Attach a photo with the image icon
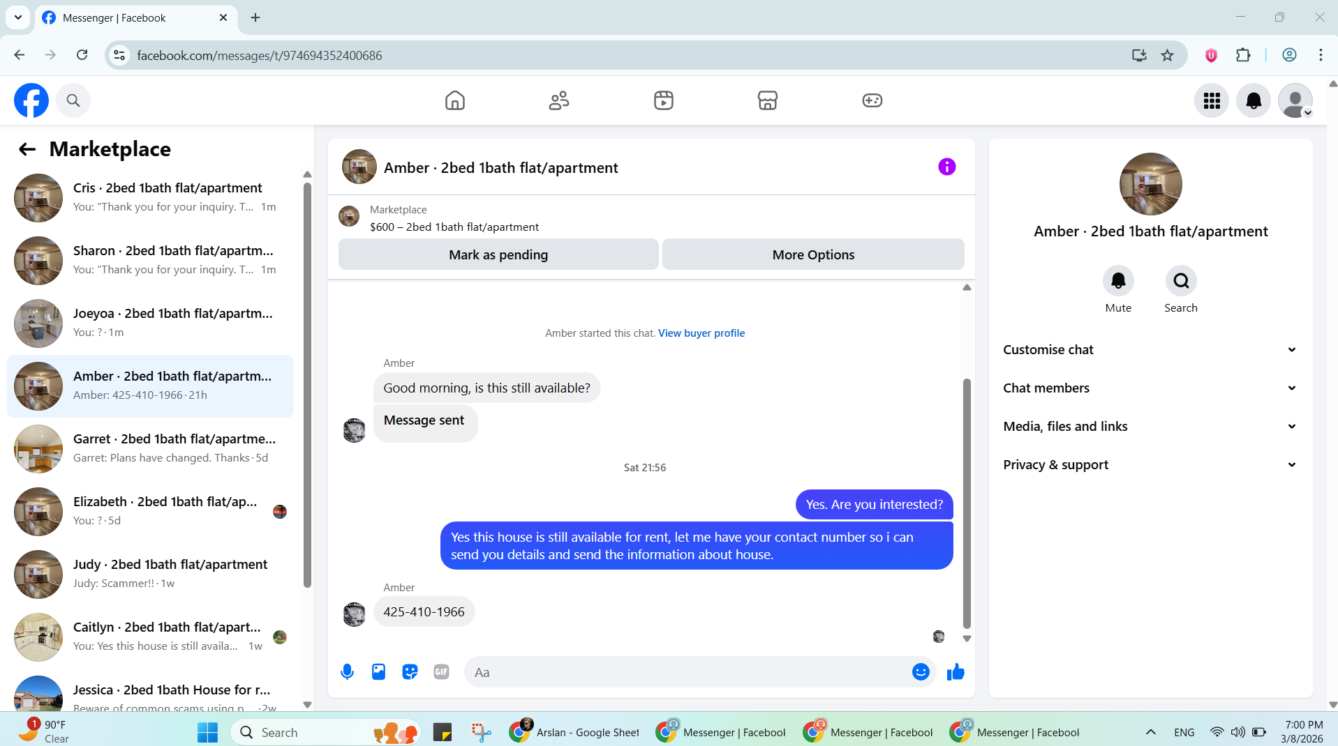1338x746 pixels. point(378,672)
